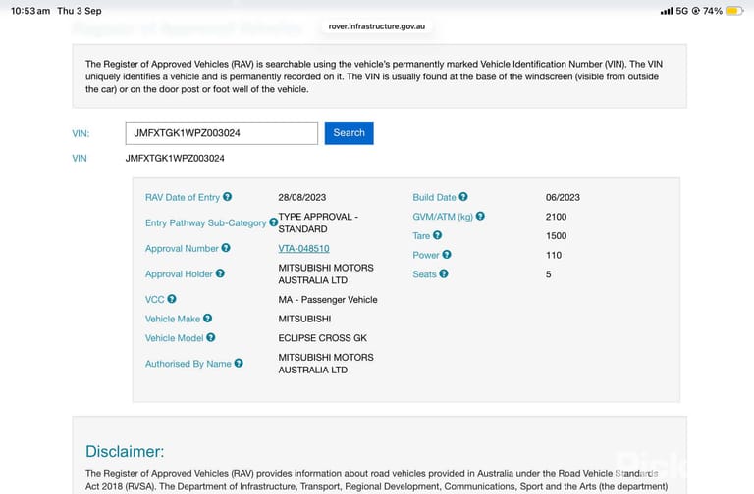Click the Disclaimer heading
This screenshot has width=754, height=494.
125,451
